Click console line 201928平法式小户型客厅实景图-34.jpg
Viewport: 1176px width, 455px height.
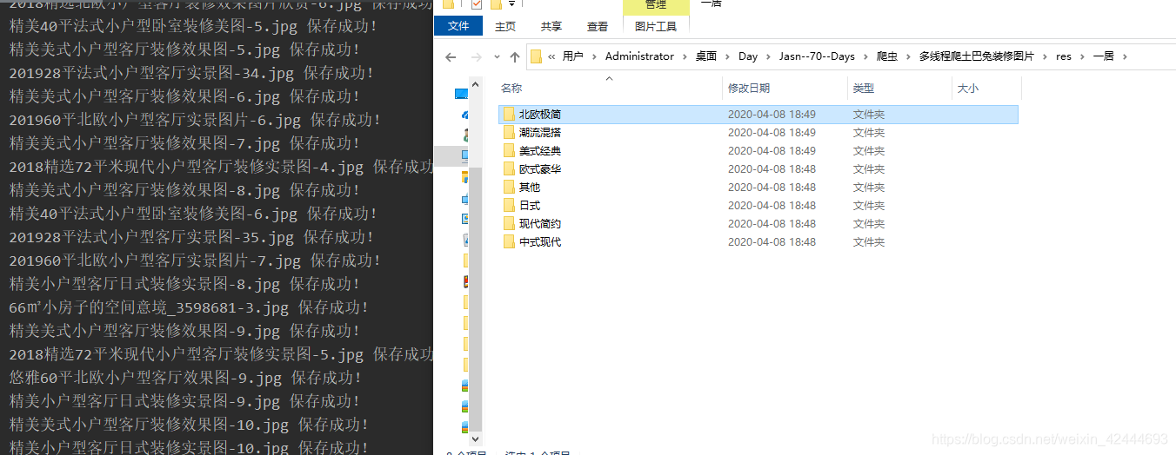[193, 73]
